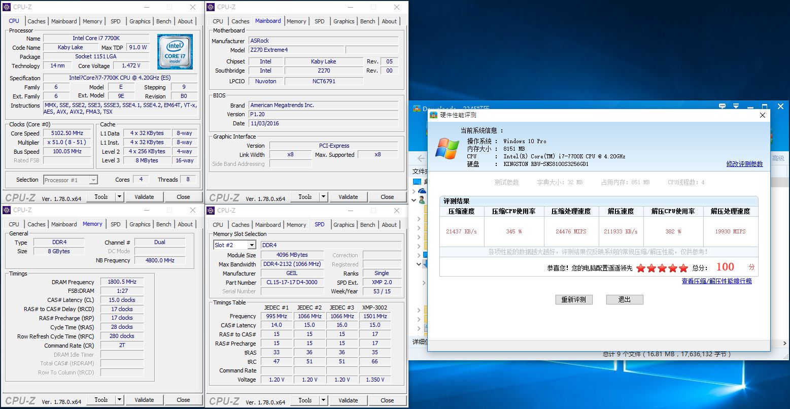Click the total score value 100
The width and height of the screenshot is (790, 409).
tap(725, 267)
